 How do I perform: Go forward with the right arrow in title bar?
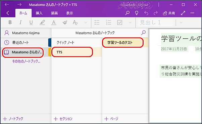(19, 5)
